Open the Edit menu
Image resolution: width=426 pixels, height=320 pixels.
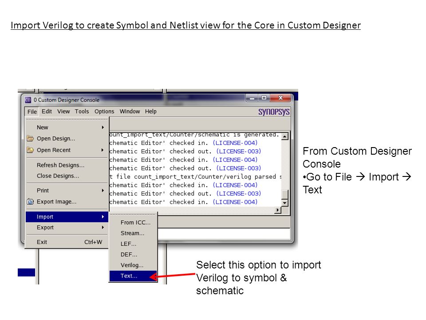(47, 111)
